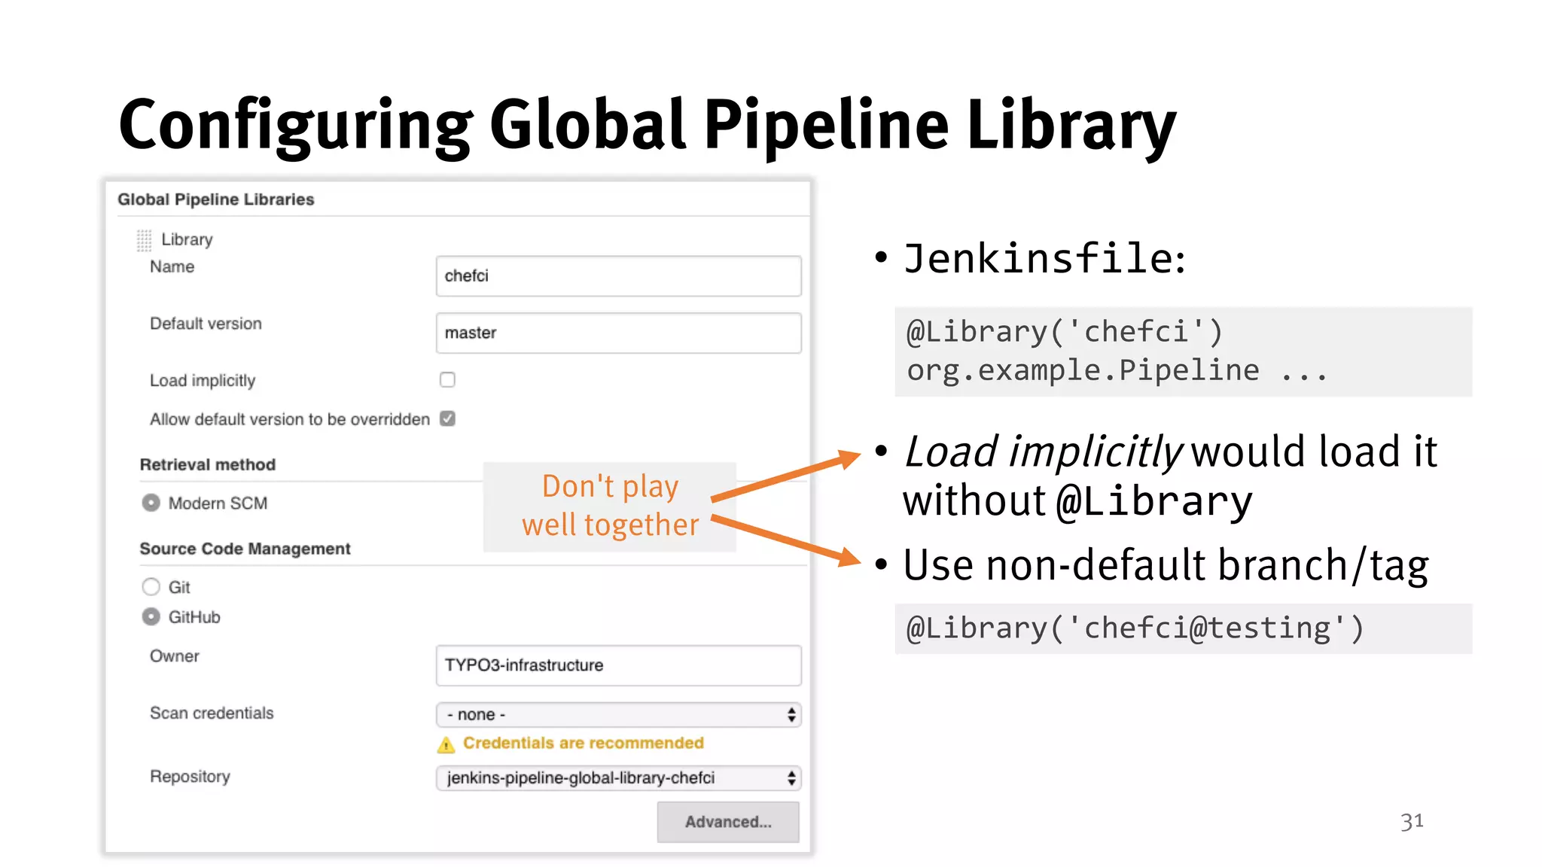The width and height of the screenshot is (1542, 867).
Task: Enable the Load implicitly checkbox
Action: 447,380
